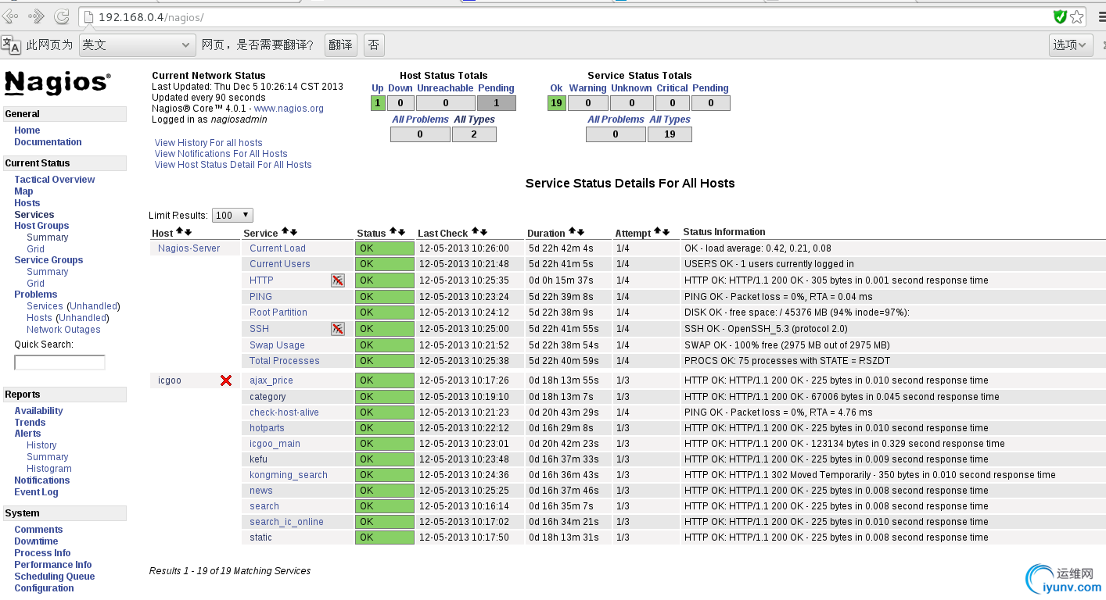Image resolution: width=1106 pixels, height=600 pixels.
Task: Open Performance Info in System section
Action: pos(53,565)
